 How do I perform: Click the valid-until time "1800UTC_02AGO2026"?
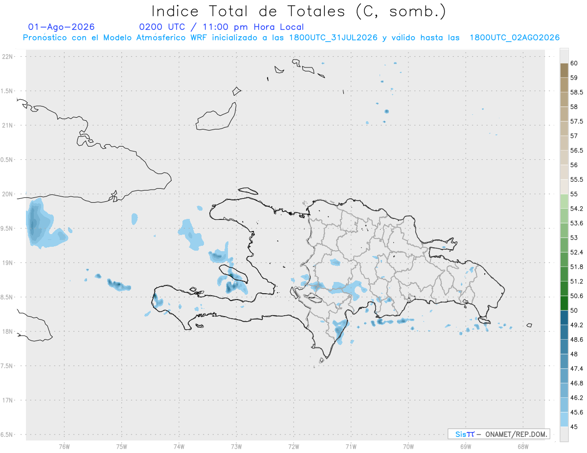(515, 38)
